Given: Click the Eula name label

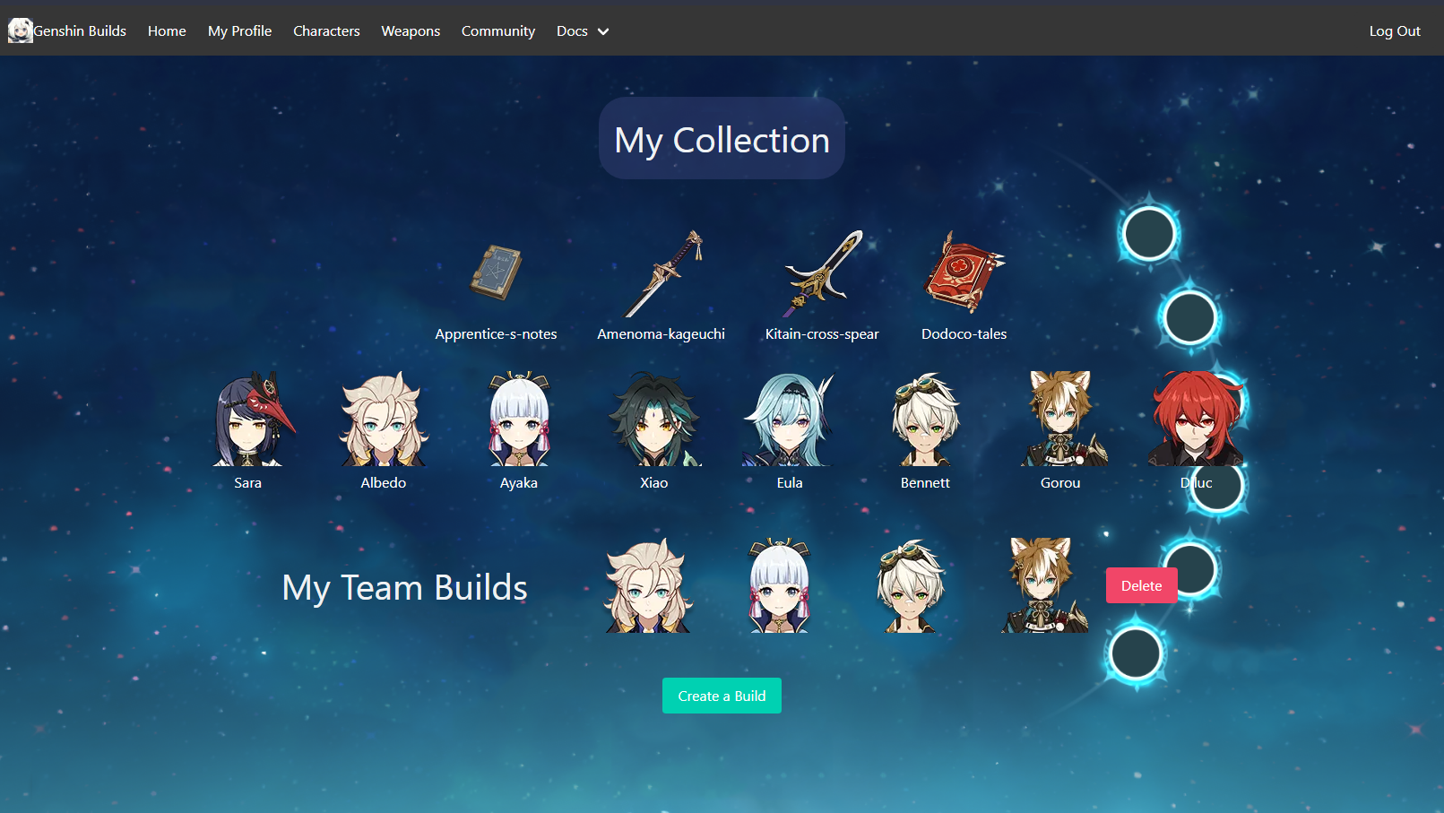Looking at the screenshot, I should [790, 482].
